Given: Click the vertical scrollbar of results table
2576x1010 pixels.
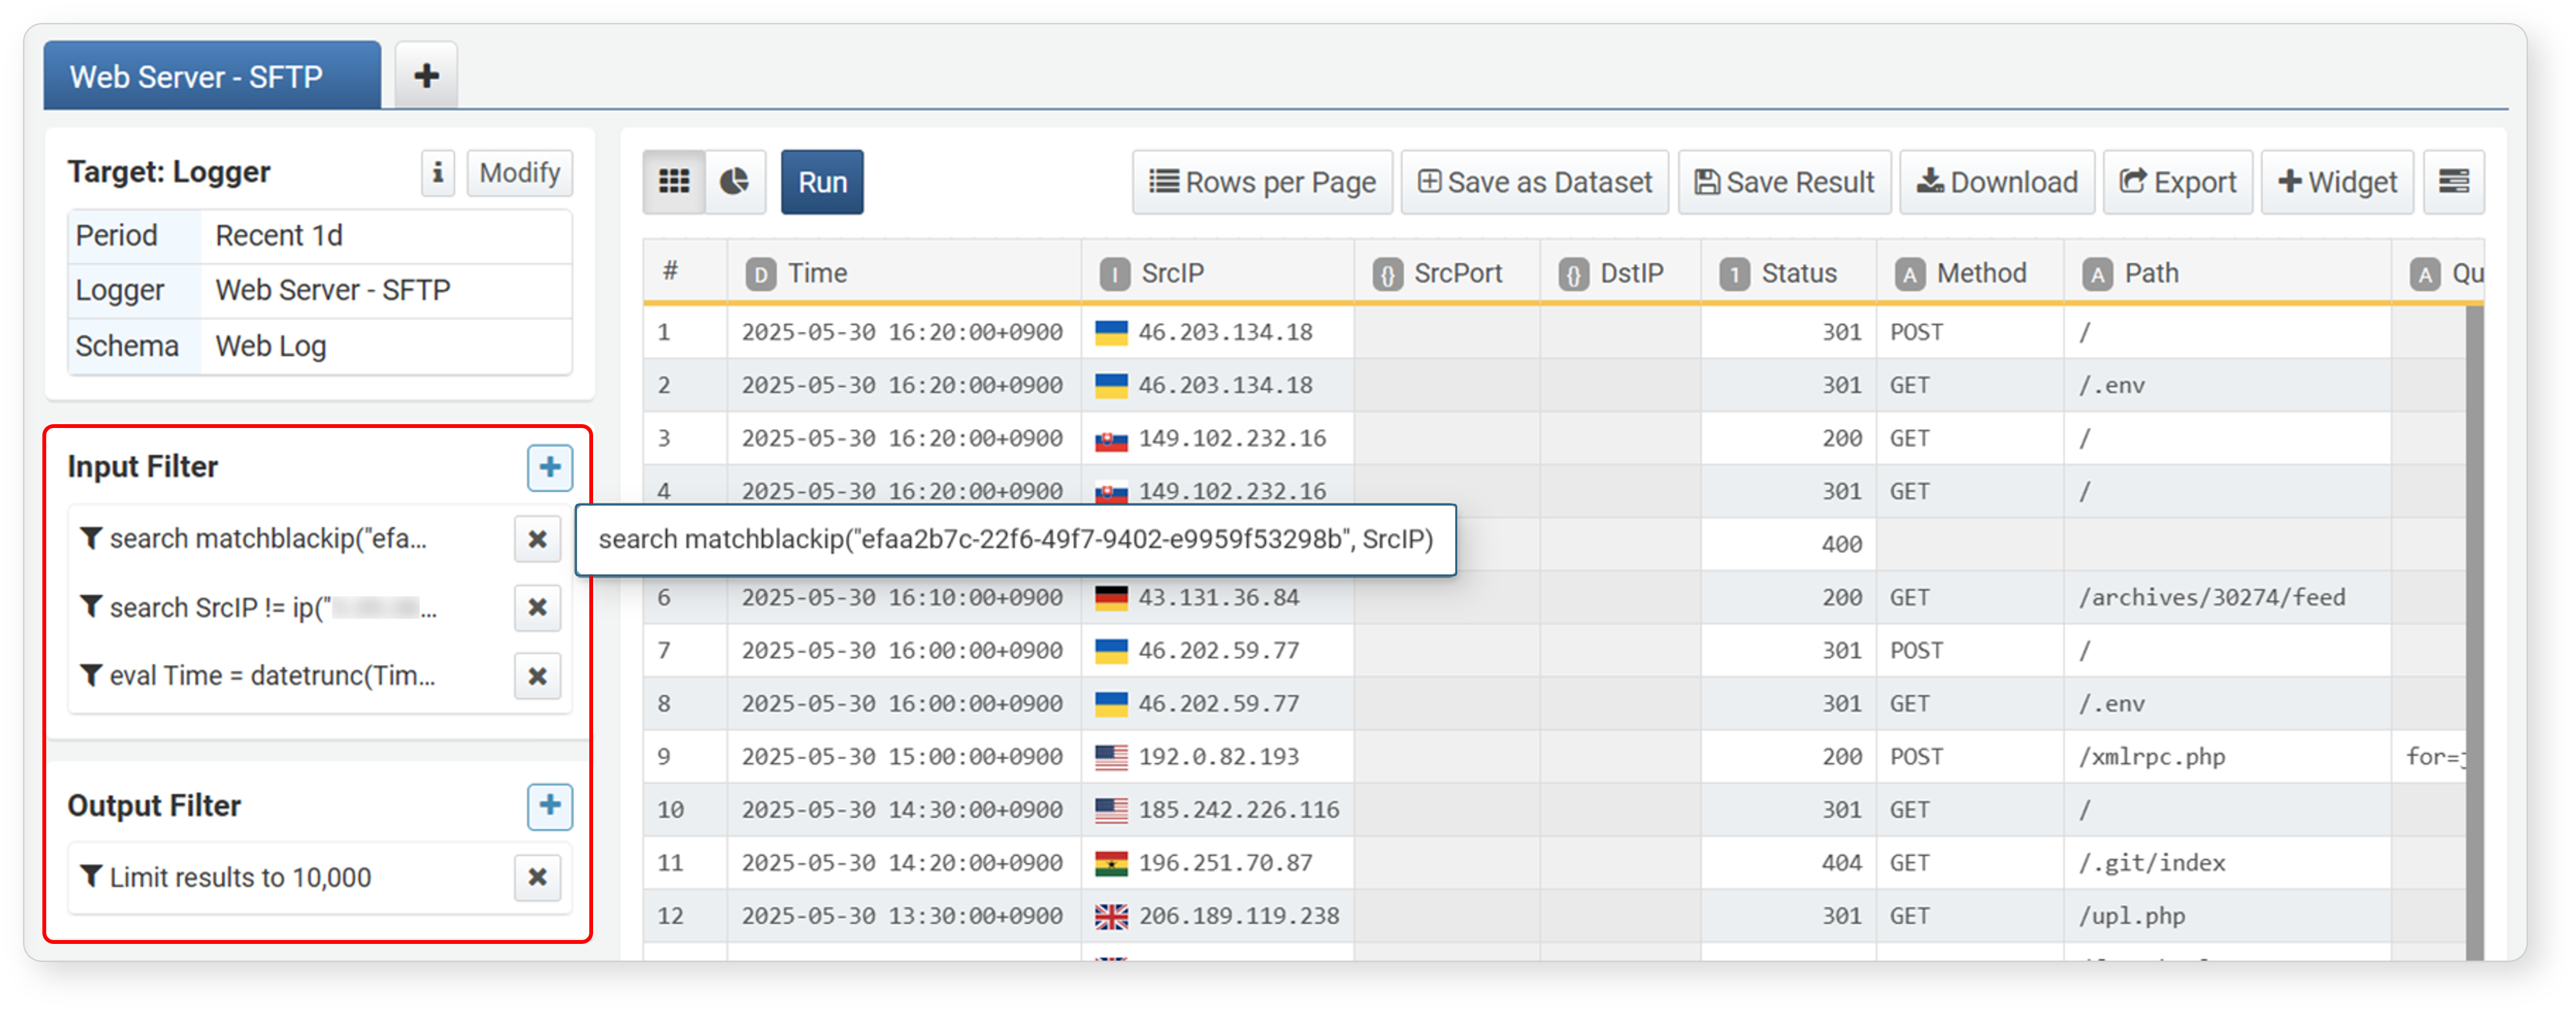Looking at the screenshot, I should coord(2474,632).
